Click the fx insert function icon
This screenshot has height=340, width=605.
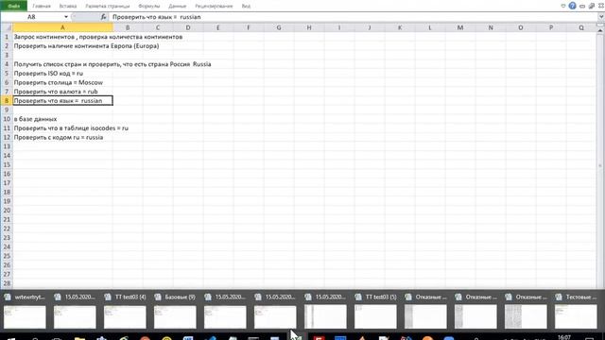(103, 17)
